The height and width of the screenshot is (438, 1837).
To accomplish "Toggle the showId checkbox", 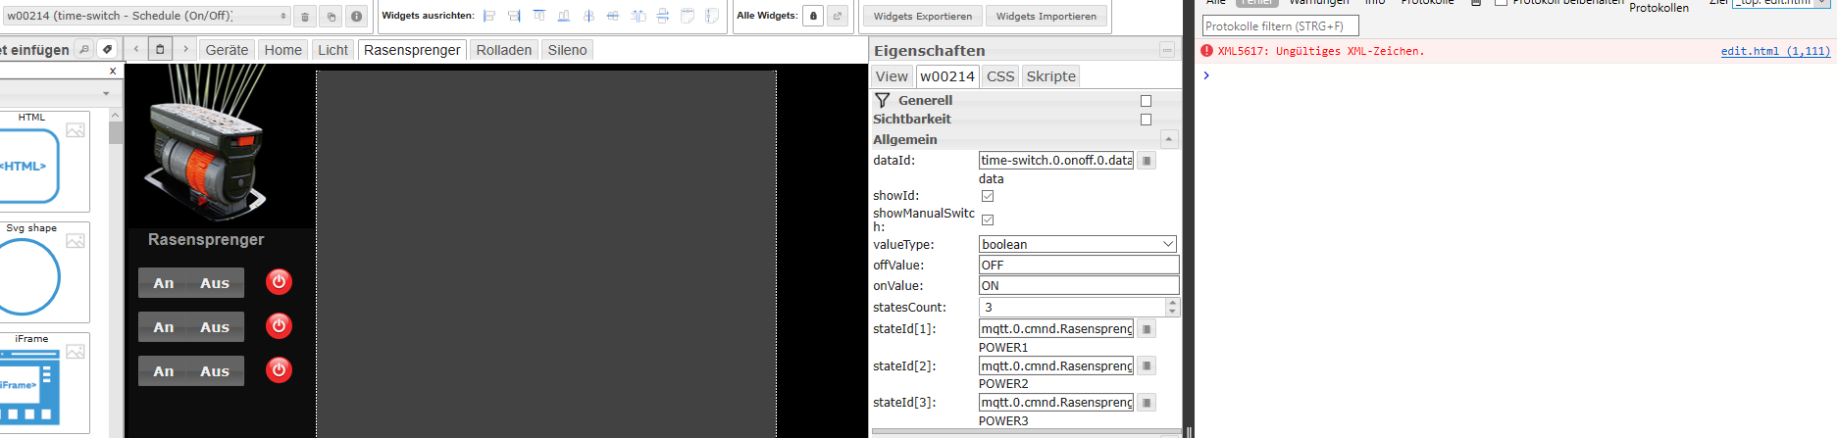I will pyautogui.click(x=988, y=196).
